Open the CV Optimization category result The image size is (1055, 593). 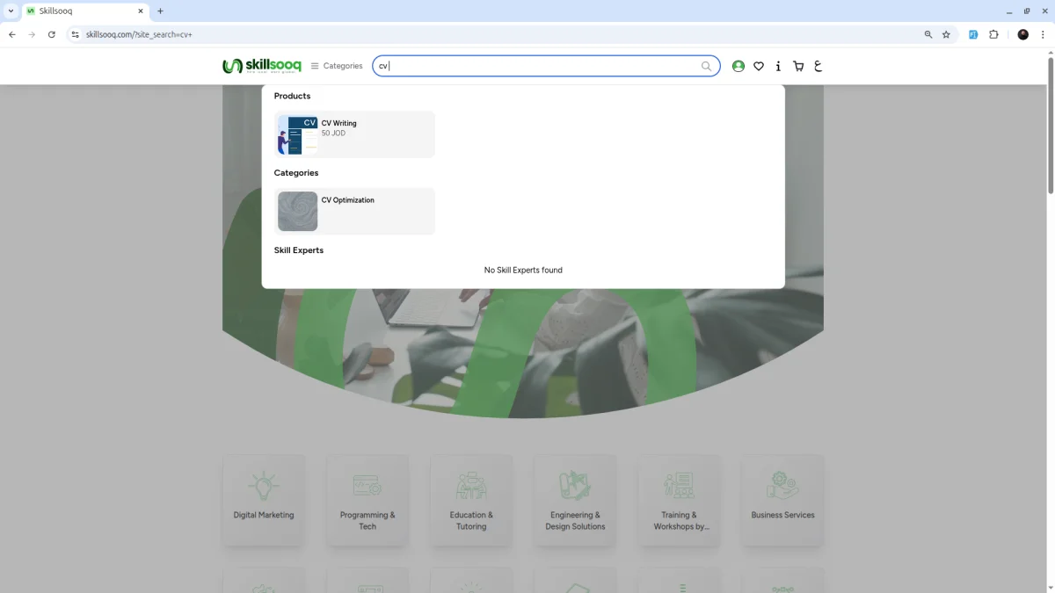(x=354, y=211)
